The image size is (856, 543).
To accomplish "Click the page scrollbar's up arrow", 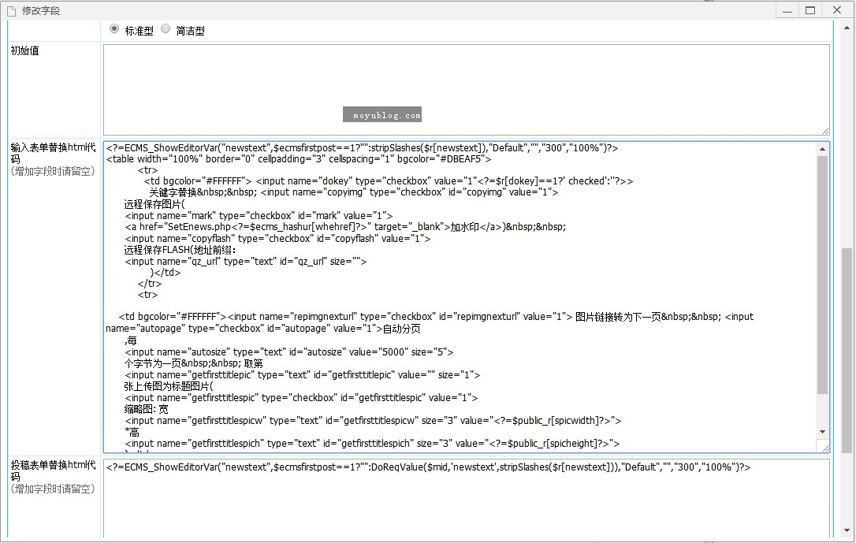I will (x=847, y=28).
